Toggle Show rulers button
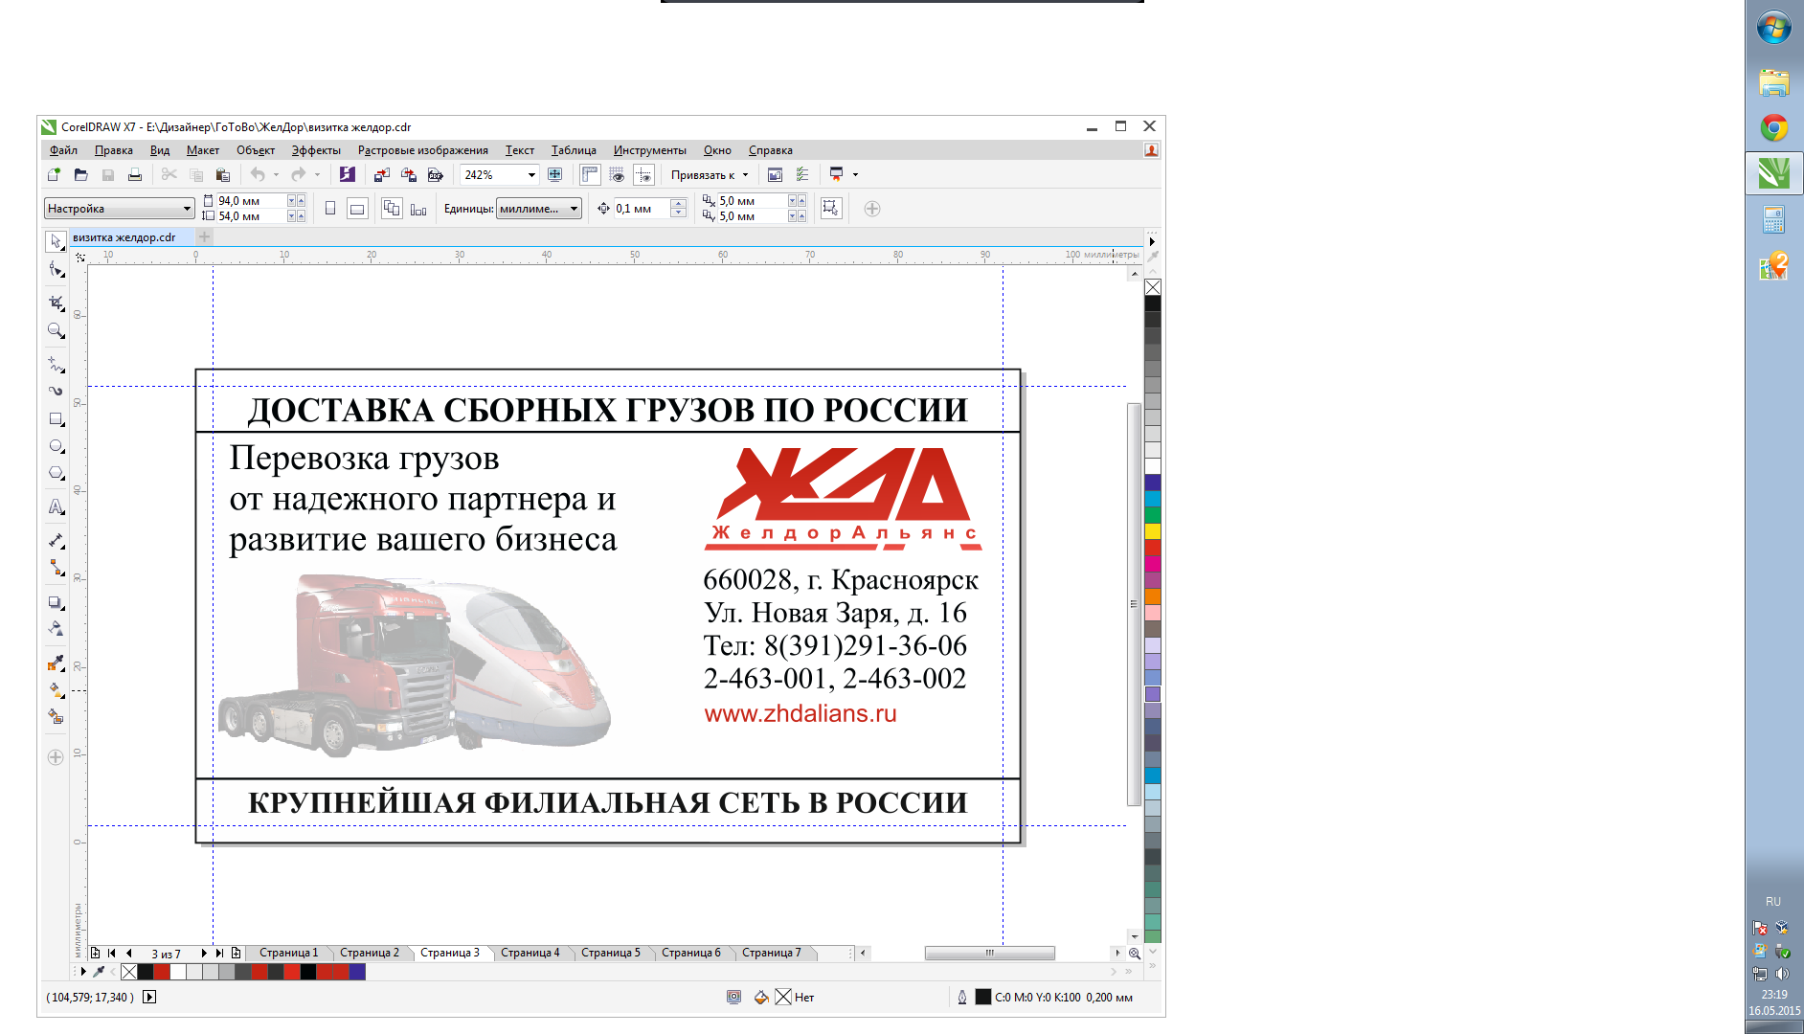Image resolution: width=1804 pixels, height=1034 pixels. point(590,174)
